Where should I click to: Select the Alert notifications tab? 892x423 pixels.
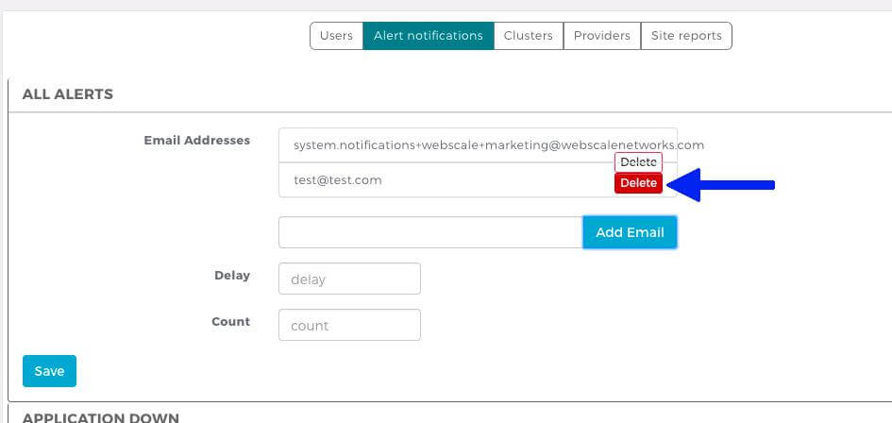[428, 36]
